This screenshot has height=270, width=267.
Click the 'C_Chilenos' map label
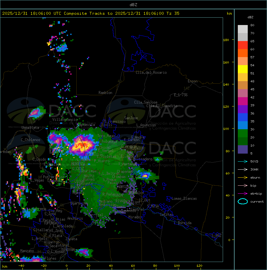click(x=30, y=140)
